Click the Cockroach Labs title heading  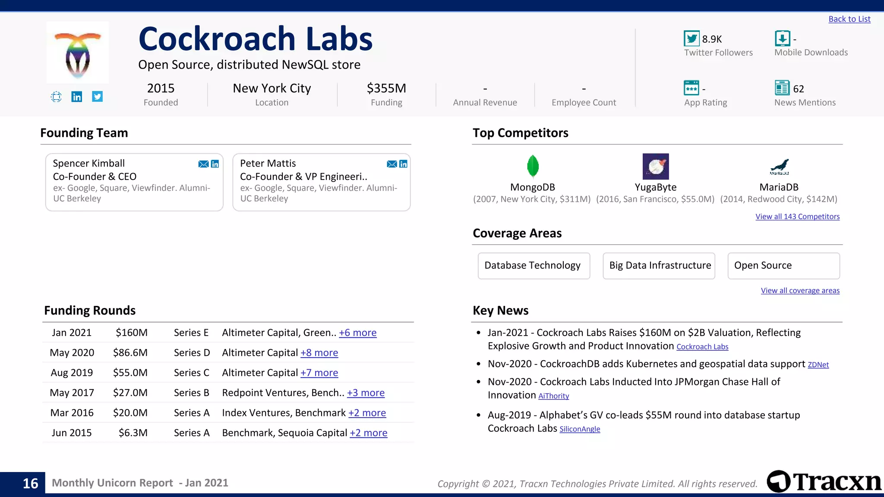256,38
